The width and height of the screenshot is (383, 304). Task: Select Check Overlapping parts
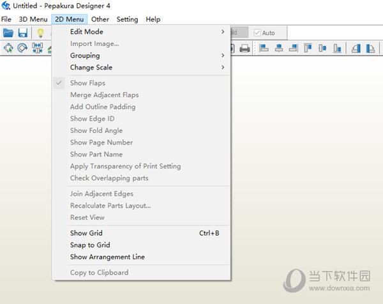click(x=141, y=178)
